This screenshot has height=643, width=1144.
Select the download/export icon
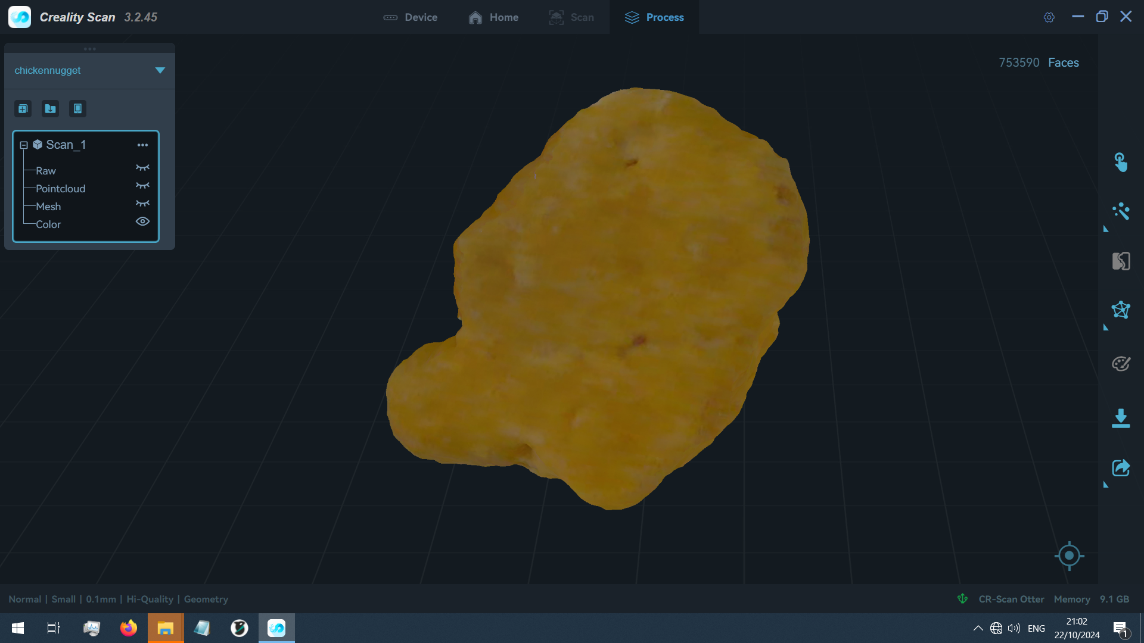coord(1121,416)
